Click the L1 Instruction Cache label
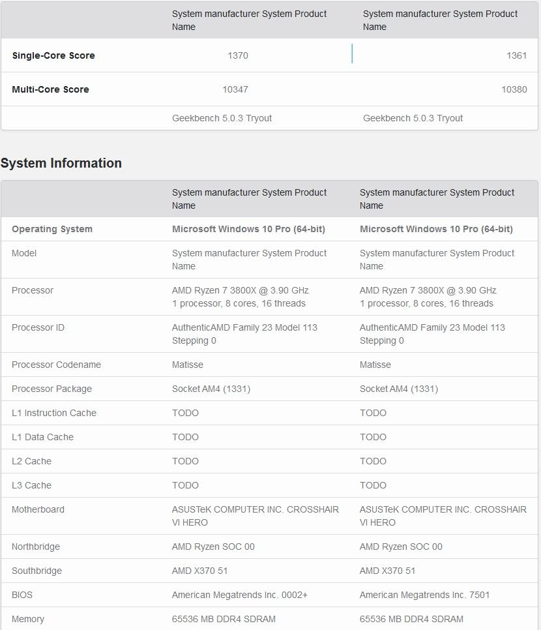 coord(54,413)
